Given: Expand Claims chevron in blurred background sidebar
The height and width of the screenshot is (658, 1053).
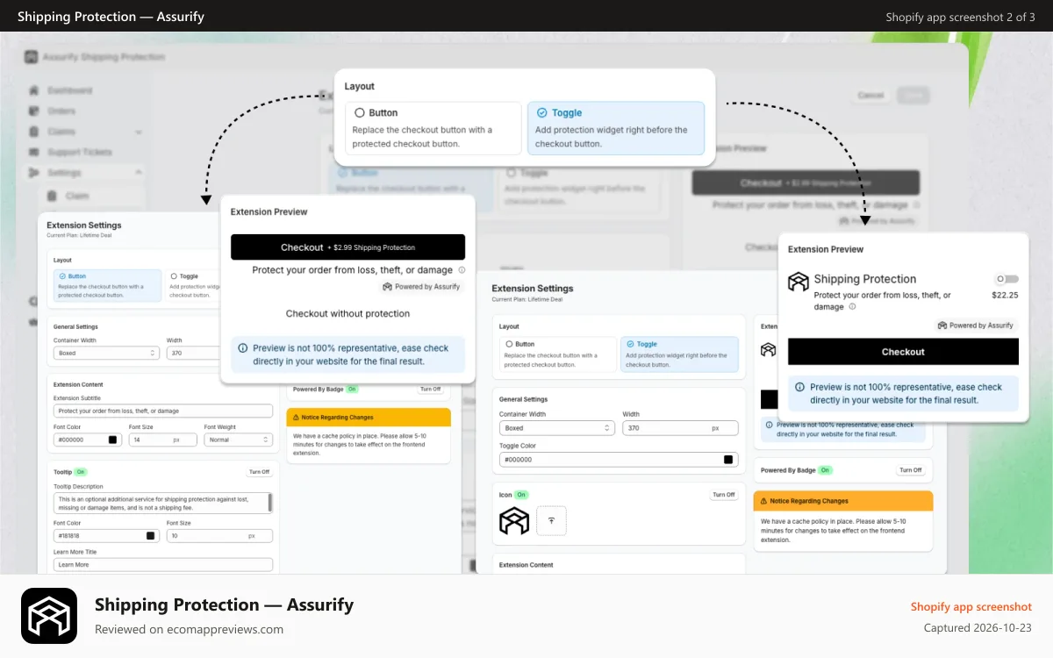Looking at the screenshot, I should click(x=138, y=132).
